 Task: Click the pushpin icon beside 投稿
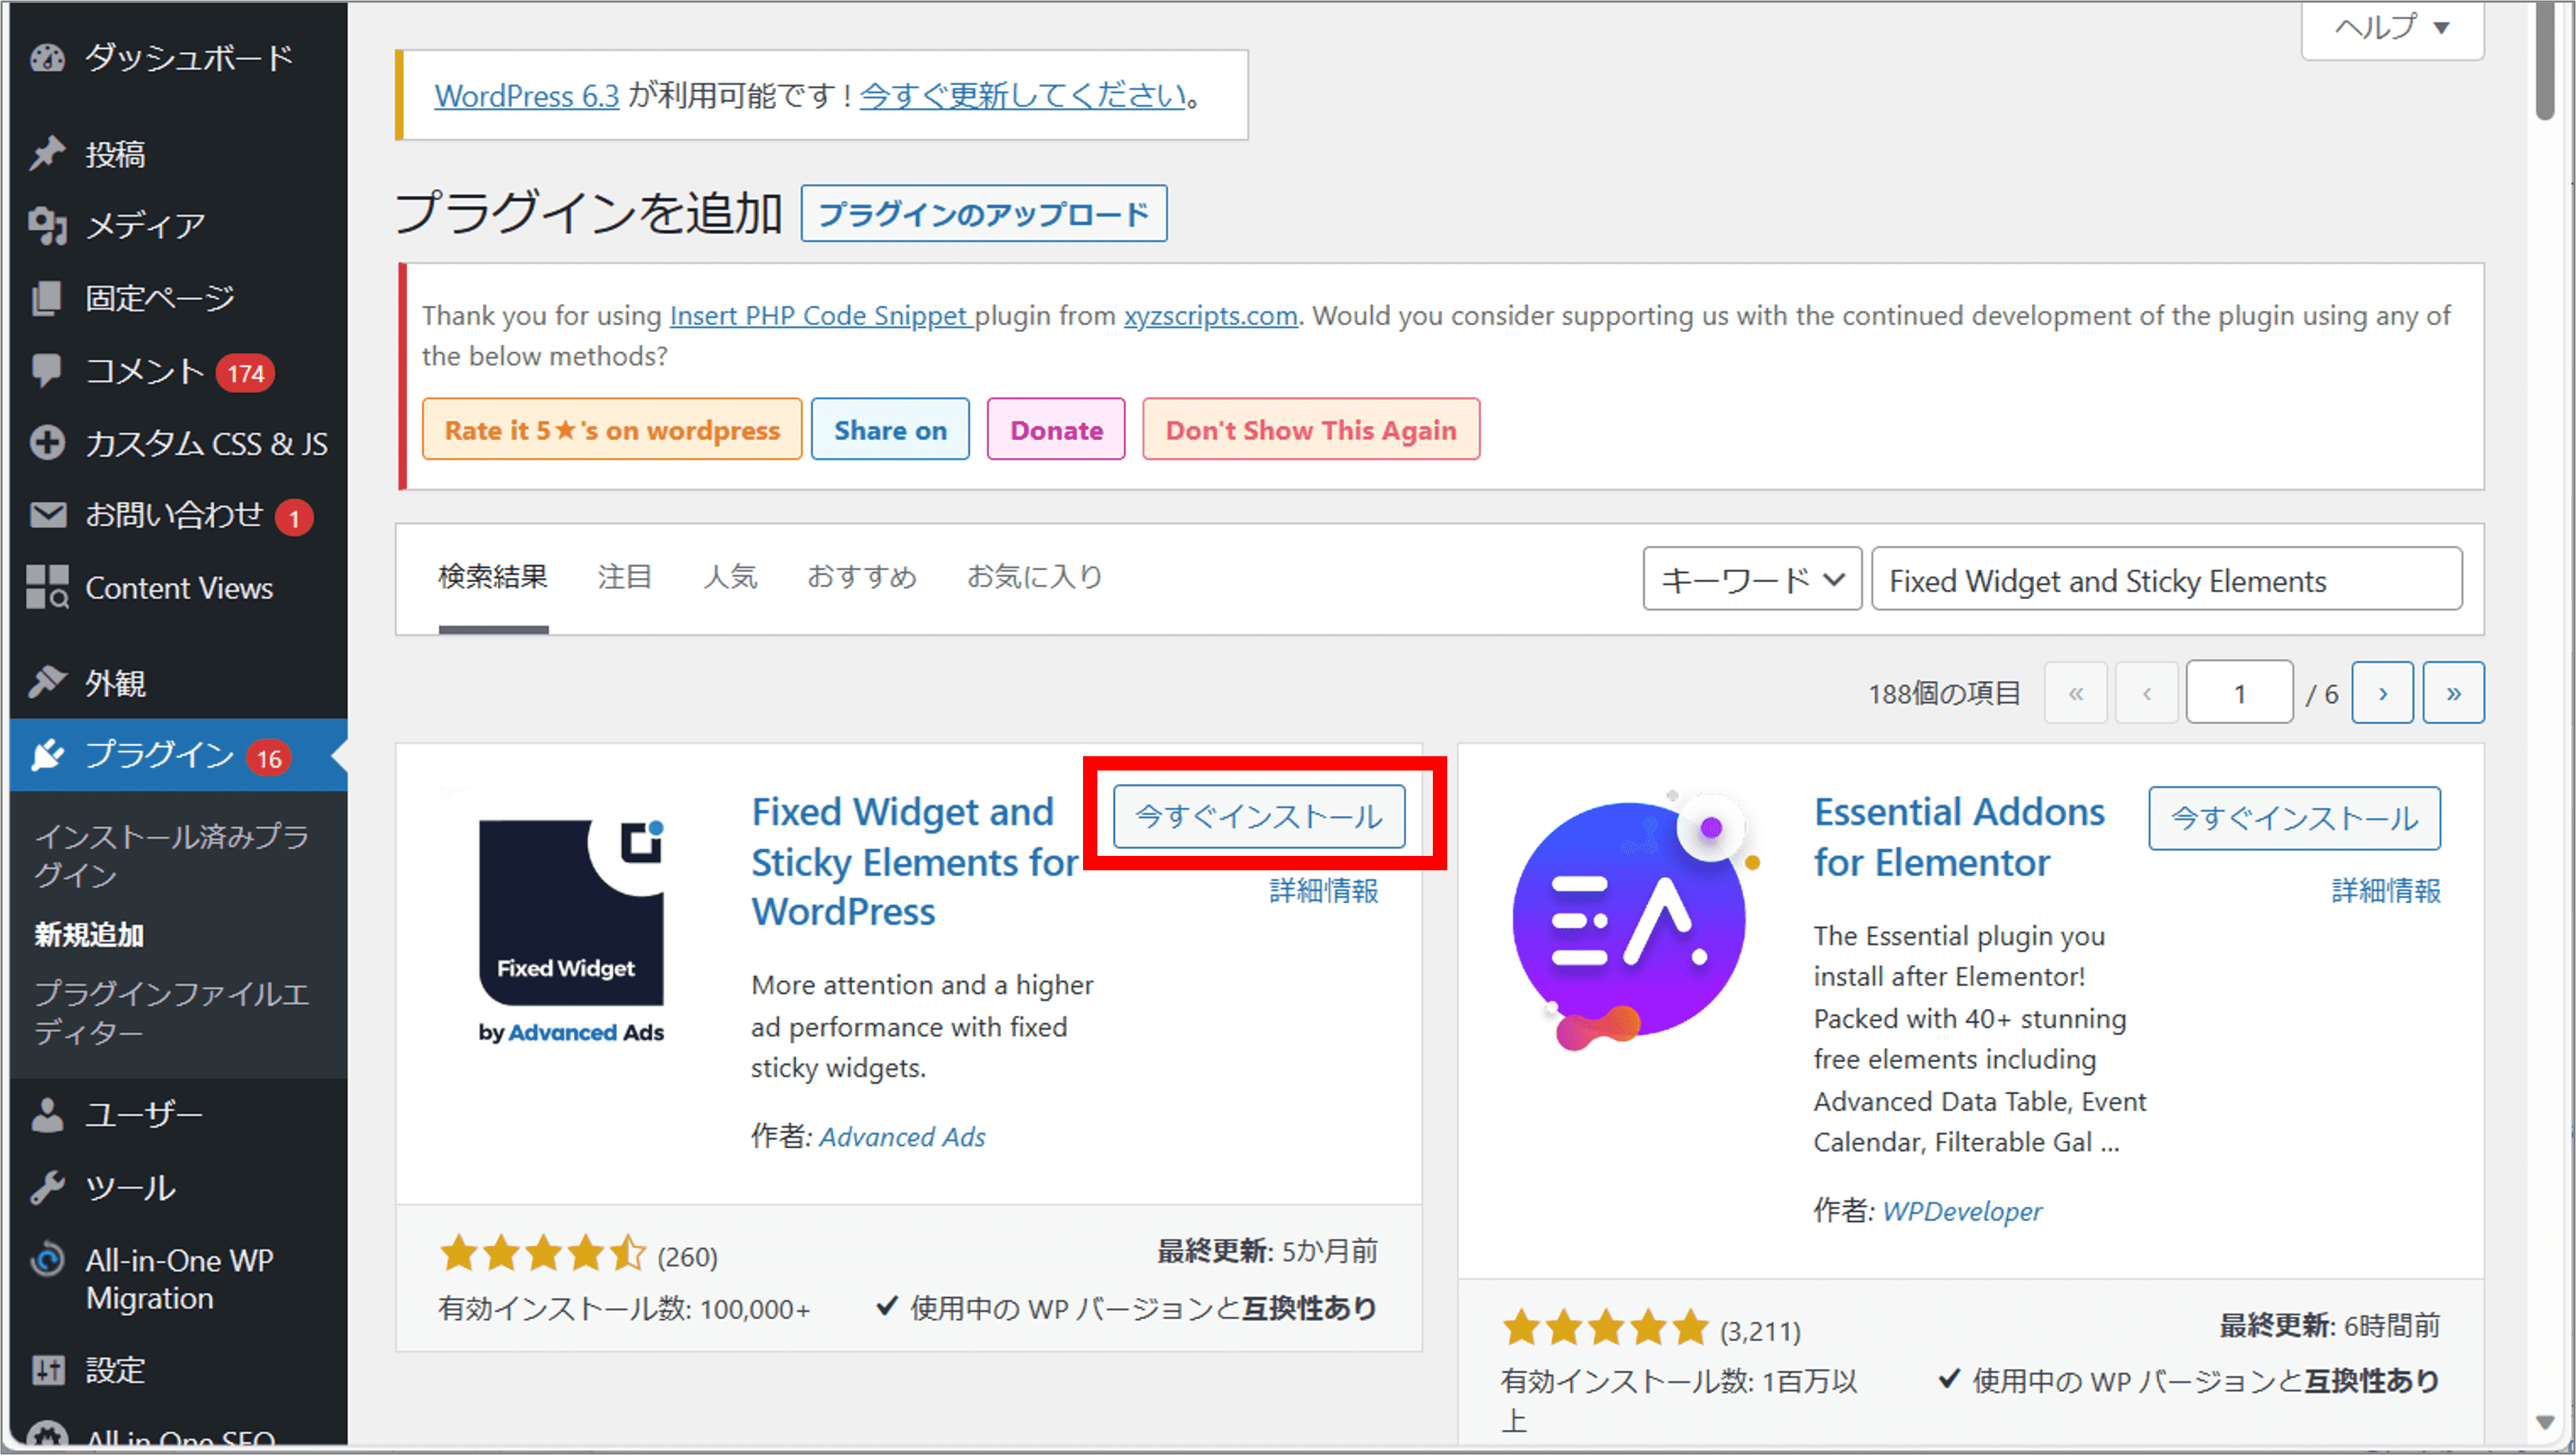coord(47,154)
